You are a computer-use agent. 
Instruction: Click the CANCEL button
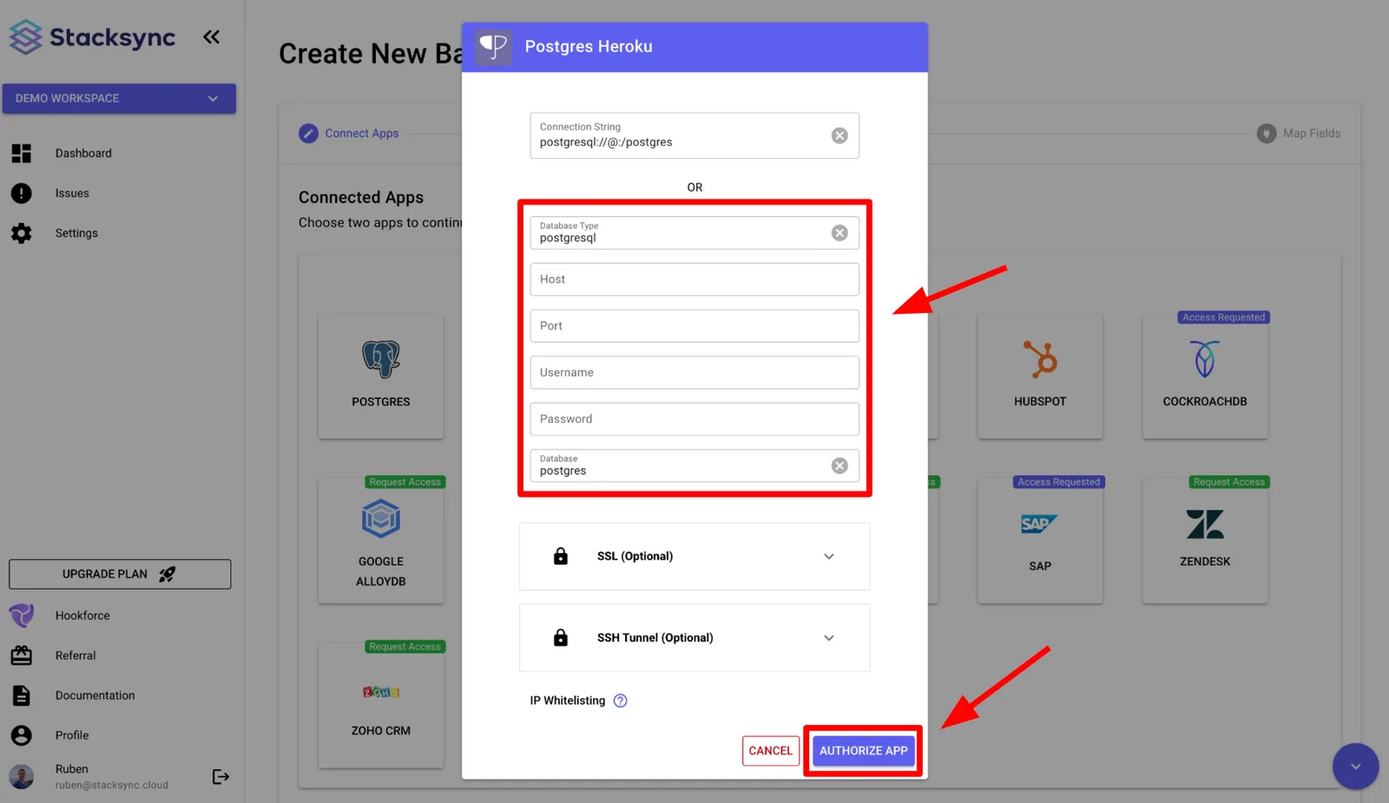[x=771, y=751]
